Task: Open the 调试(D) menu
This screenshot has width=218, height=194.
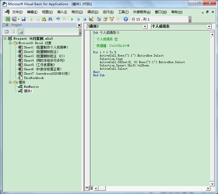Action: point(93,12)
